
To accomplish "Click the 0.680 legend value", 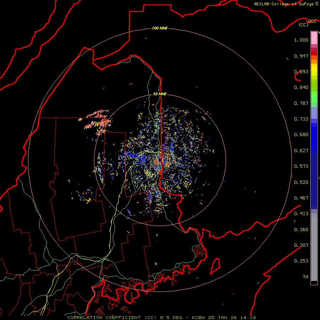I will [301, 135].
